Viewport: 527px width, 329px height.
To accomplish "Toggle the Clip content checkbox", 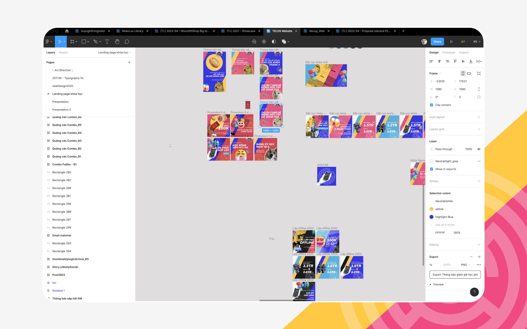I will (x=431, y=105).
